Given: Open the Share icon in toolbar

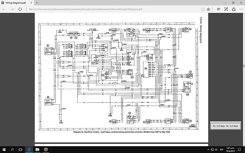Looking at the screenshot, I should click(x=234, y=9).
